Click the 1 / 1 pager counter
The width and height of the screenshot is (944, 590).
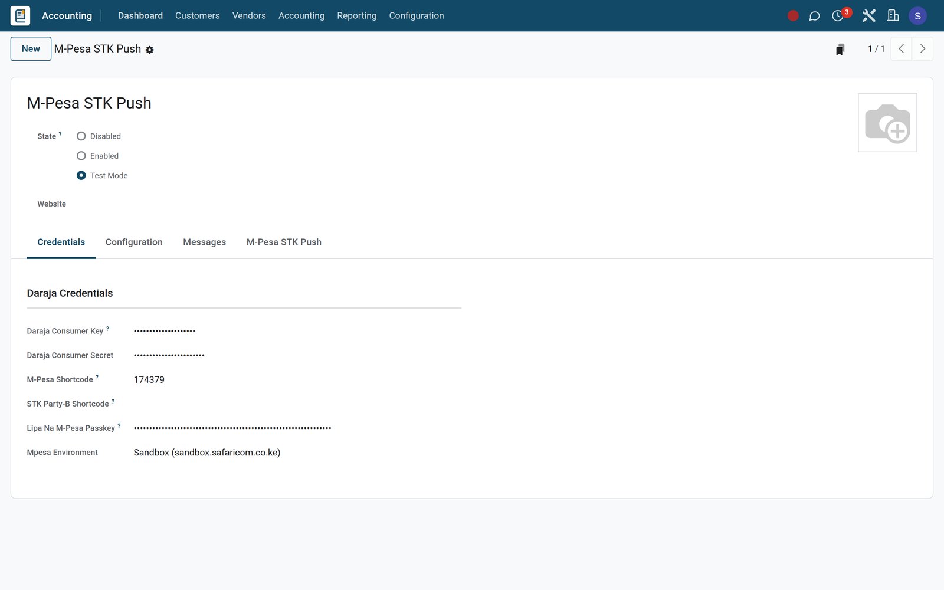point(876,49)
